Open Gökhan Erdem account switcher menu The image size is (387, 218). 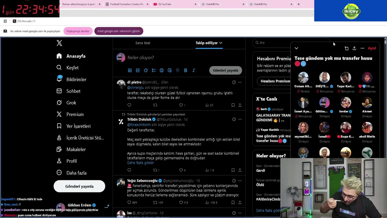click(106, 207)
